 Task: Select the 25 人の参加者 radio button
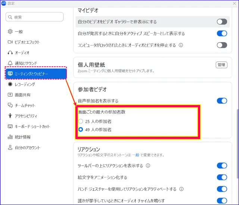click(81, 121)
